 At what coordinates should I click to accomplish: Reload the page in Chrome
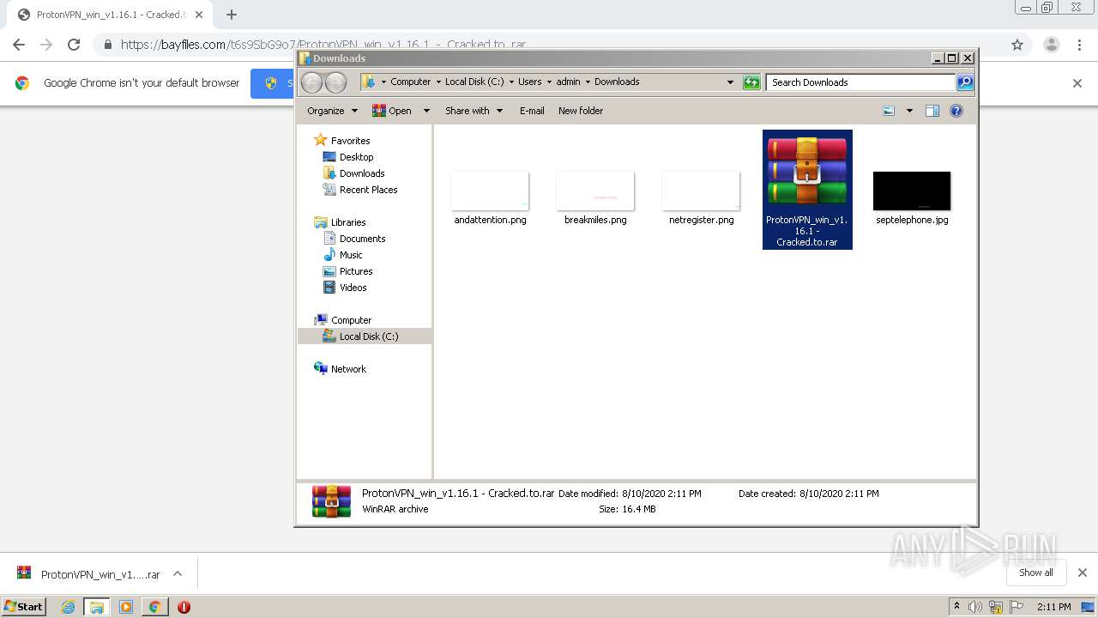[74, 45]
